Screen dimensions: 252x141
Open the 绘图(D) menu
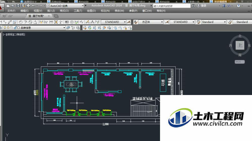click(x=91, y=11)
